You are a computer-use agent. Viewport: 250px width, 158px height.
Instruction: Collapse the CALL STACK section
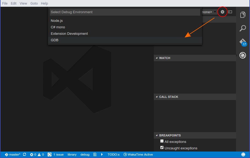click(157, 97)
